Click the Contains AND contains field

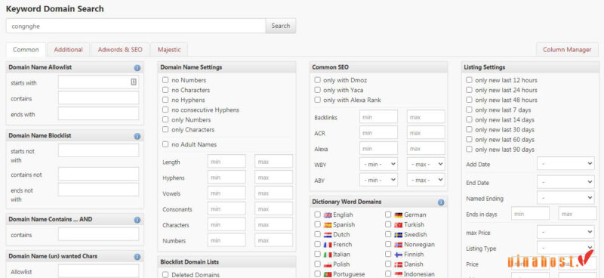click(x=99, y=234)
